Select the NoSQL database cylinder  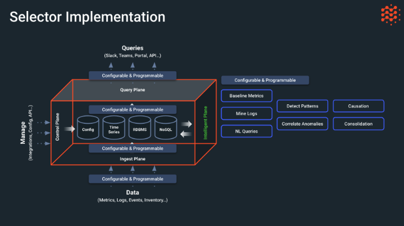(166, 128)
